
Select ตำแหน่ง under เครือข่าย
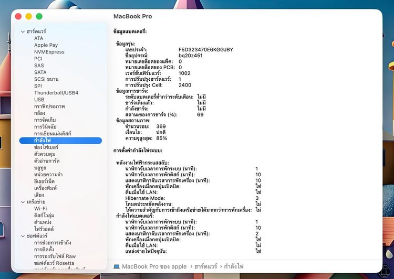[x=43, y=222]
